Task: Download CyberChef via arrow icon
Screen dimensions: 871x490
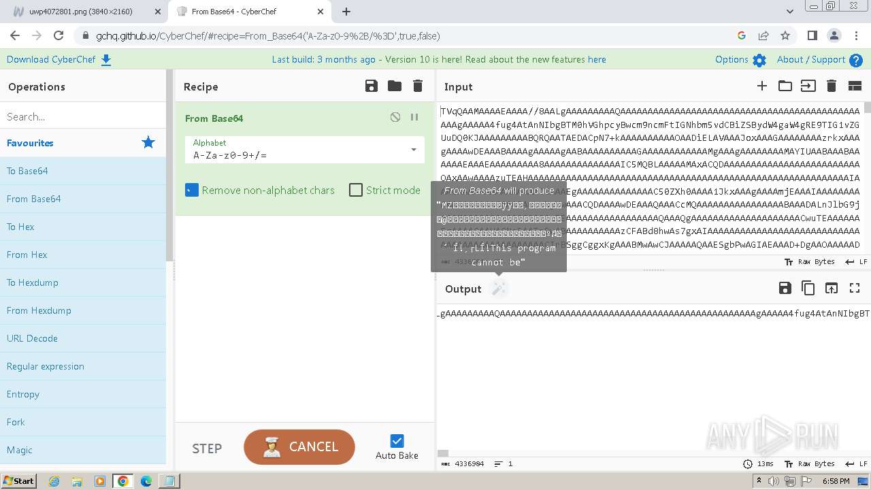Action: (106, 60)
